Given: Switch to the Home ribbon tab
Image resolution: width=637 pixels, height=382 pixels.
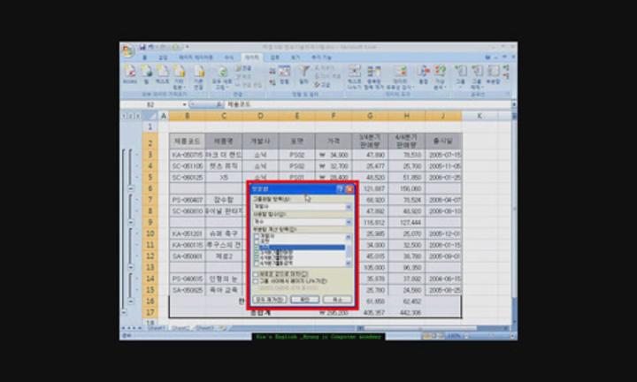Looking at the screenshot, I should click(144, 57).
